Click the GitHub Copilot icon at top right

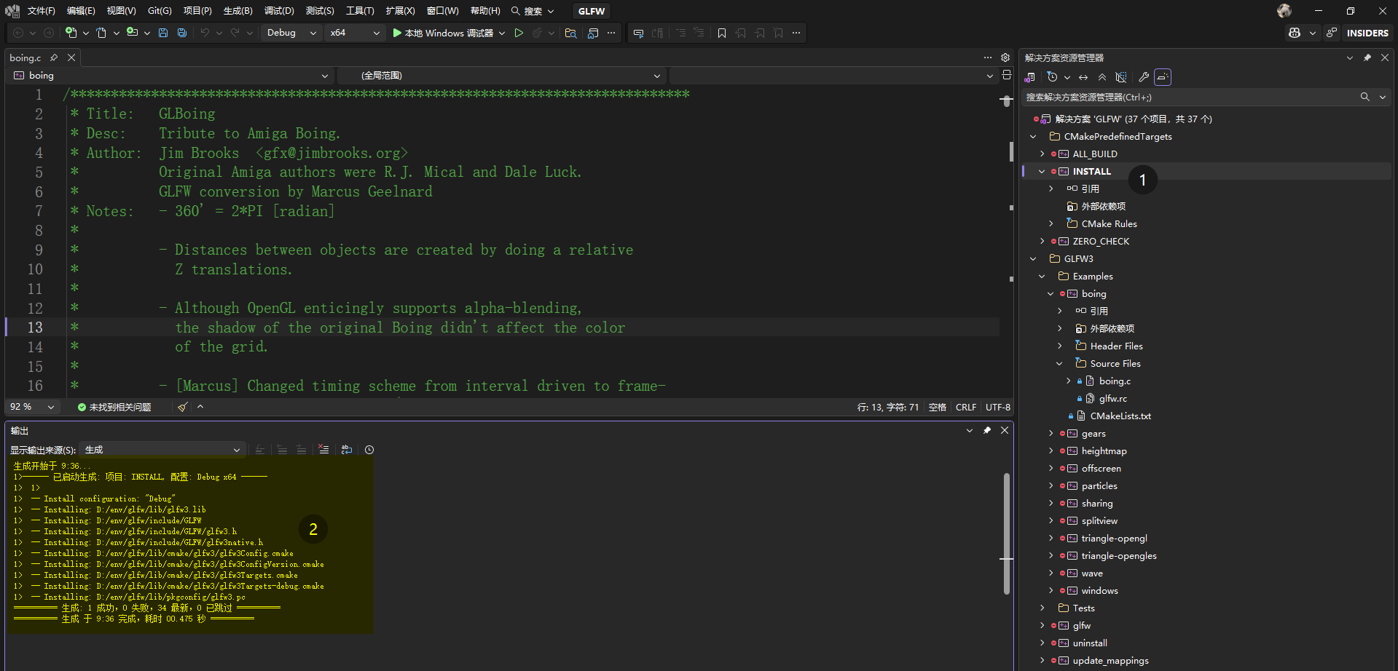point(1295,33)
